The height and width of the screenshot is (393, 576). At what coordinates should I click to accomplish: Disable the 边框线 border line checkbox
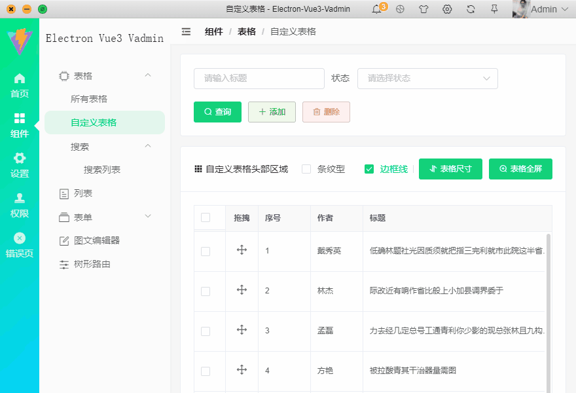[x=369, y=168]
